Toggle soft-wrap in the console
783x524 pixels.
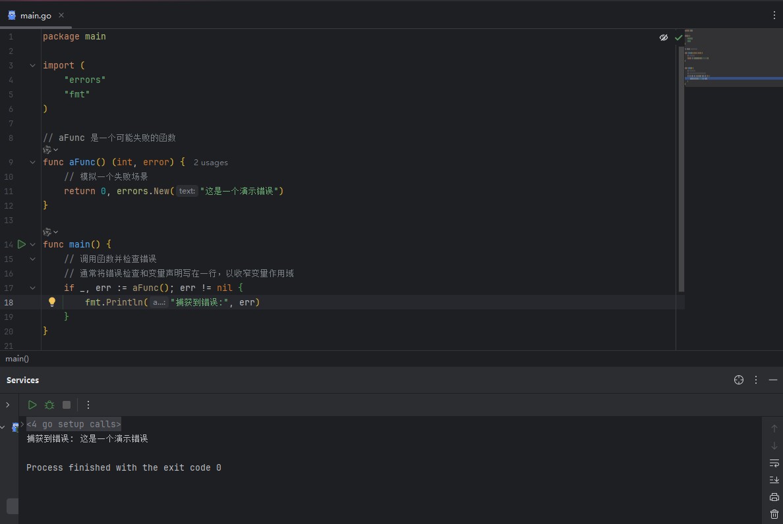coord(774,463)
